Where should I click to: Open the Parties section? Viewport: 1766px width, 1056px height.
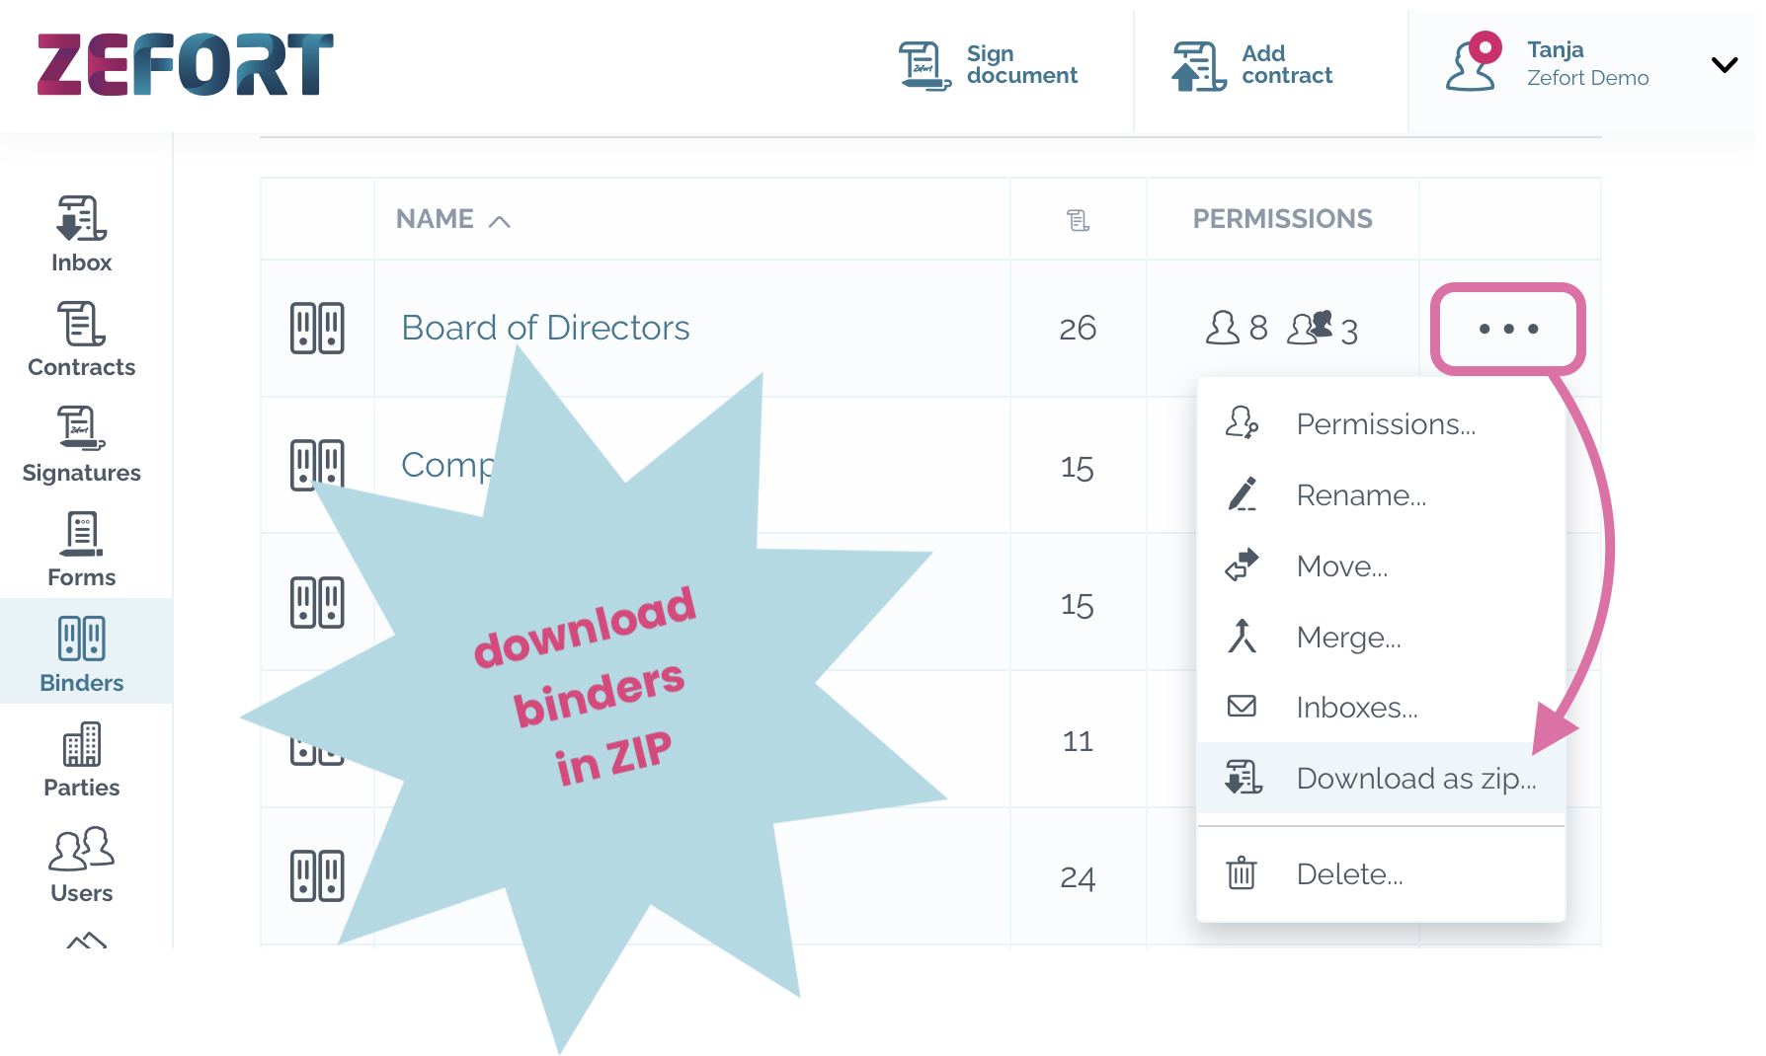(81, 760)
